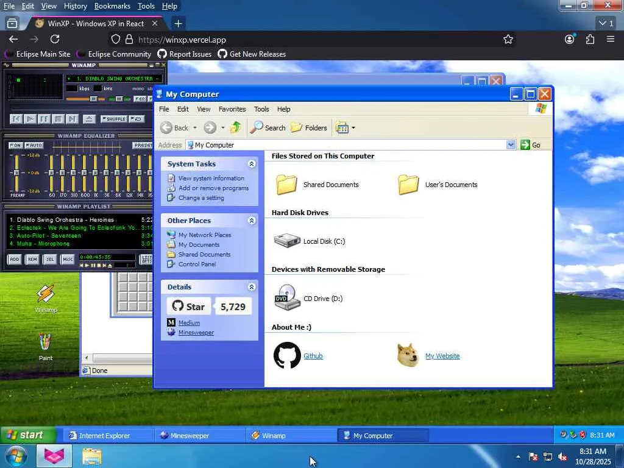
Task: Select playlist track Auto-Pilot - Seventeen
Action: click(80, 236)
